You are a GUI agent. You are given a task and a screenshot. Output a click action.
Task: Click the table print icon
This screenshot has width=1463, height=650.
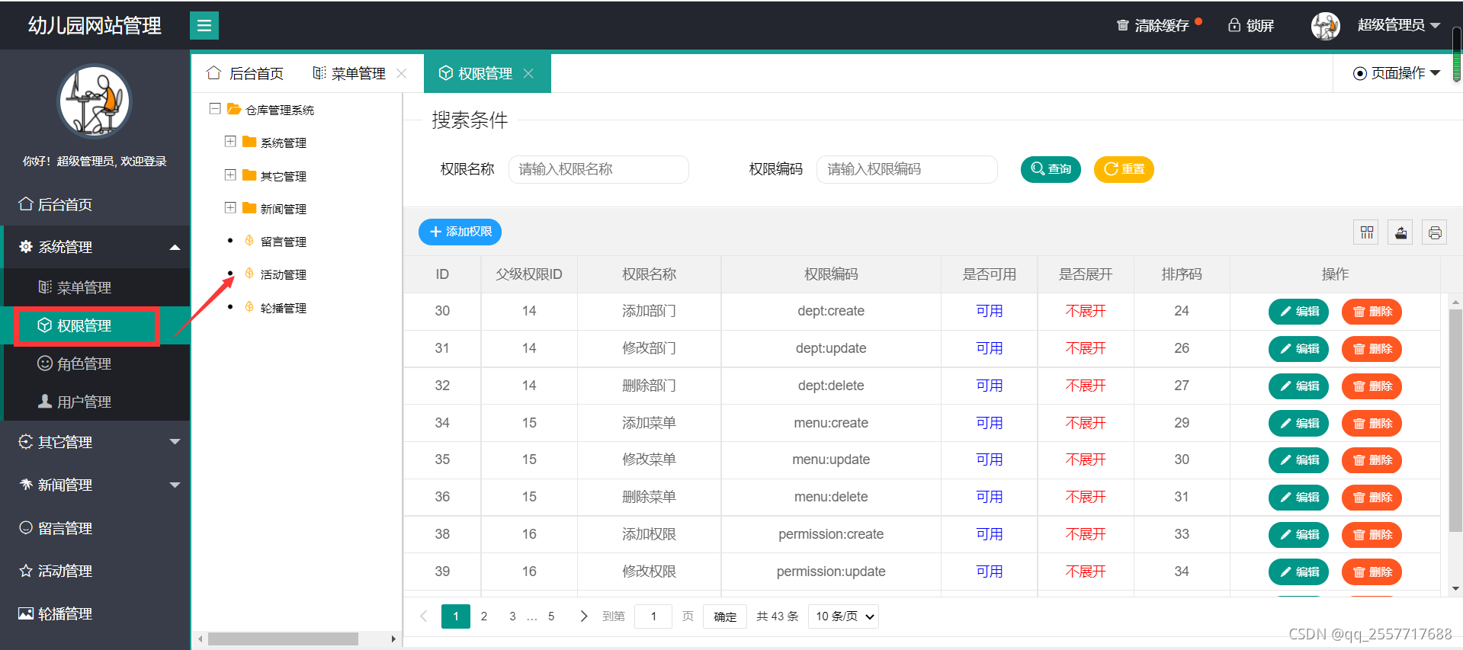click(1435, 232)
